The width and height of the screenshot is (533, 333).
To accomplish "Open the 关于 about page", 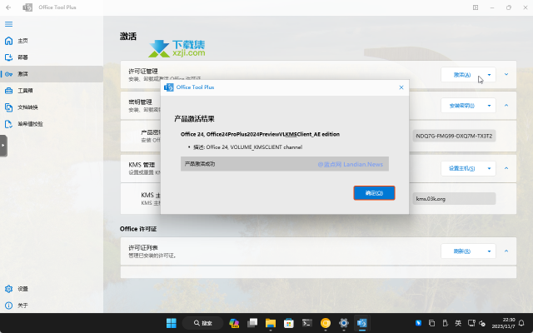I will 52,306.
